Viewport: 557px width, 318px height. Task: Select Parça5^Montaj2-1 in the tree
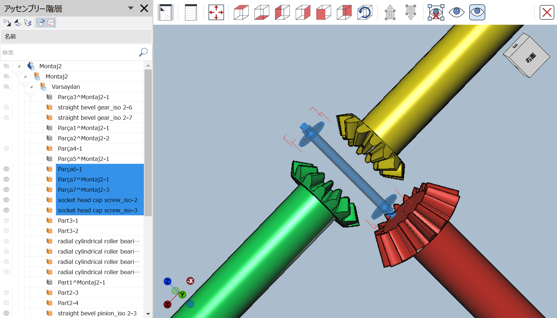[x=84, y=159]
